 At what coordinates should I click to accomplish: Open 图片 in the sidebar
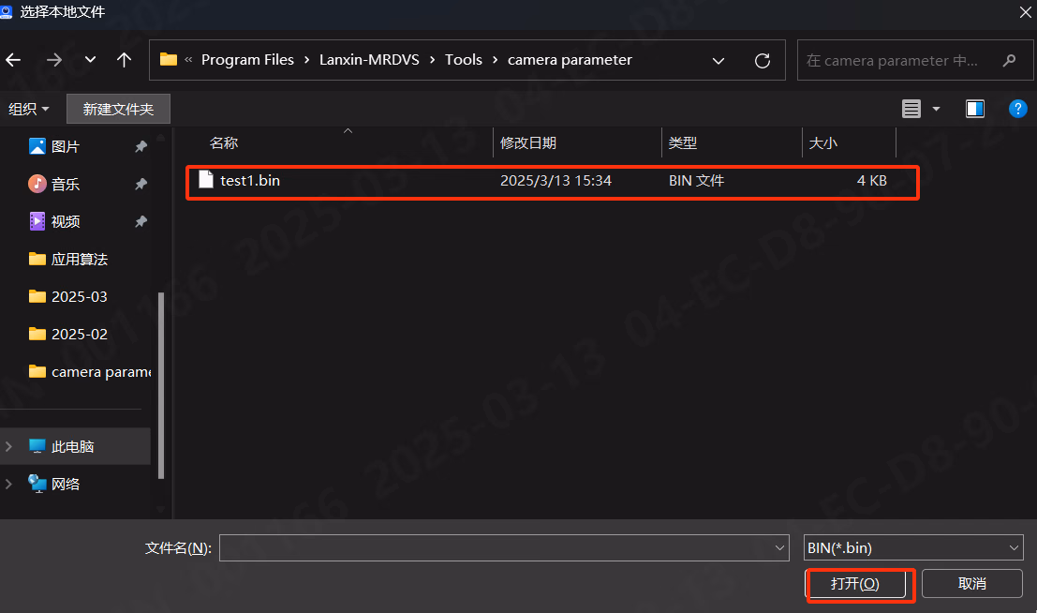[65, 147]
